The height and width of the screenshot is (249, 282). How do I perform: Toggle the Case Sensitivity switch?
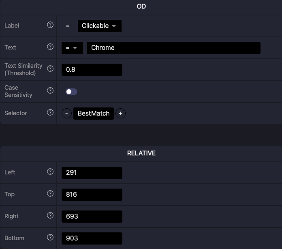(x=71, y=92)
